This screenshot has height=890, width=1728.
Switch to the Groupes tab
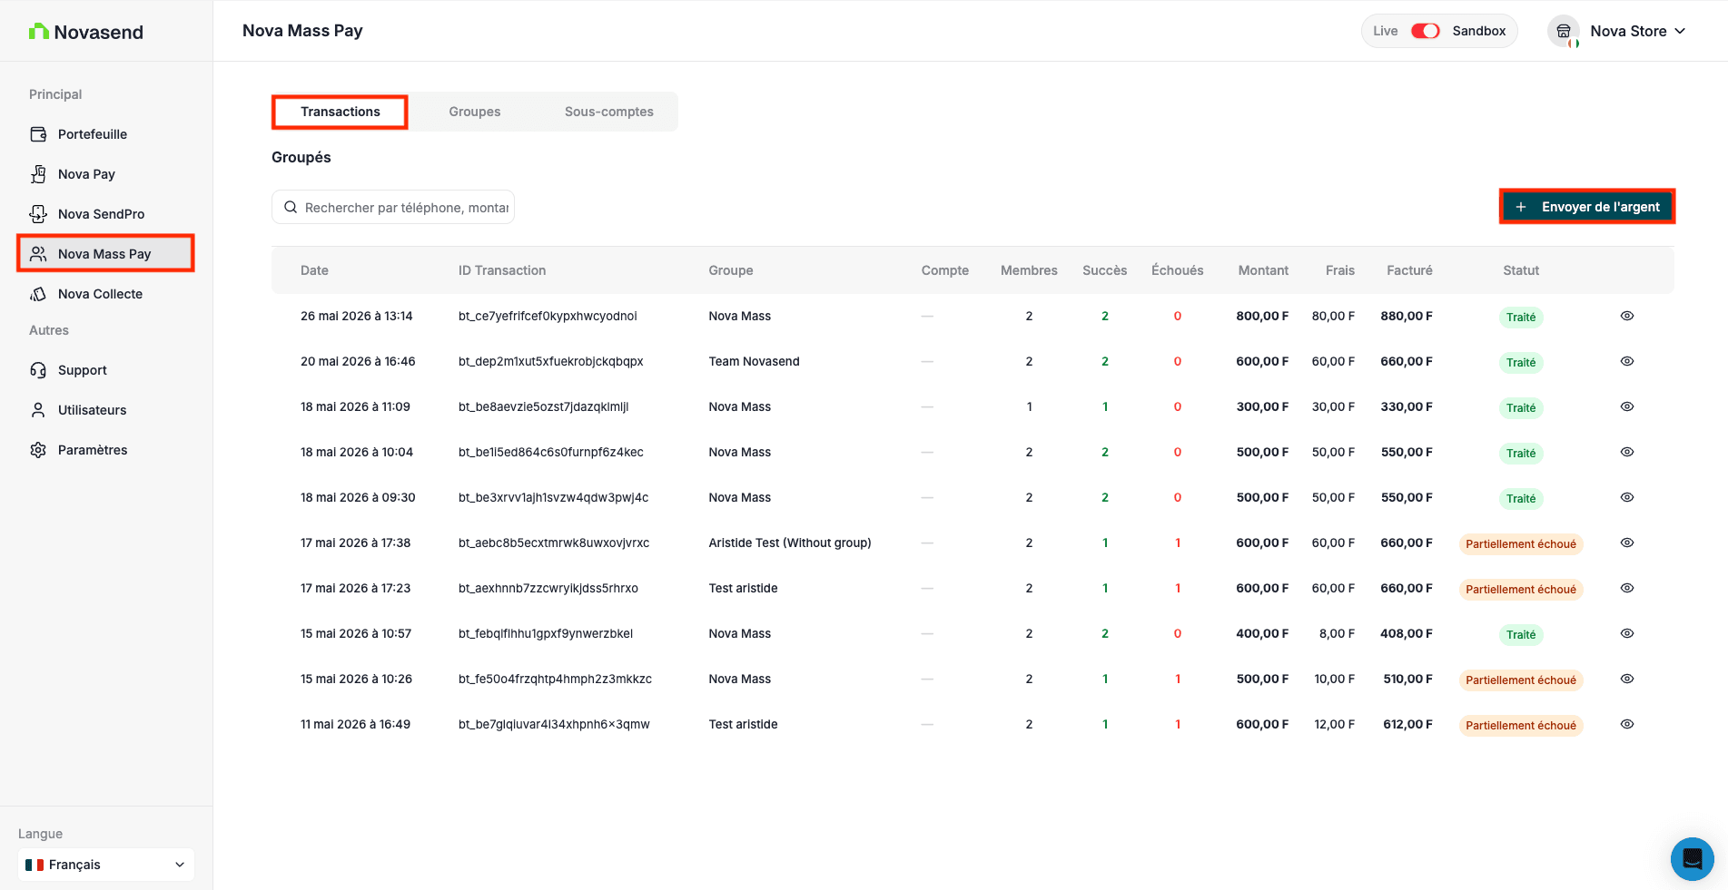[475, 112]
